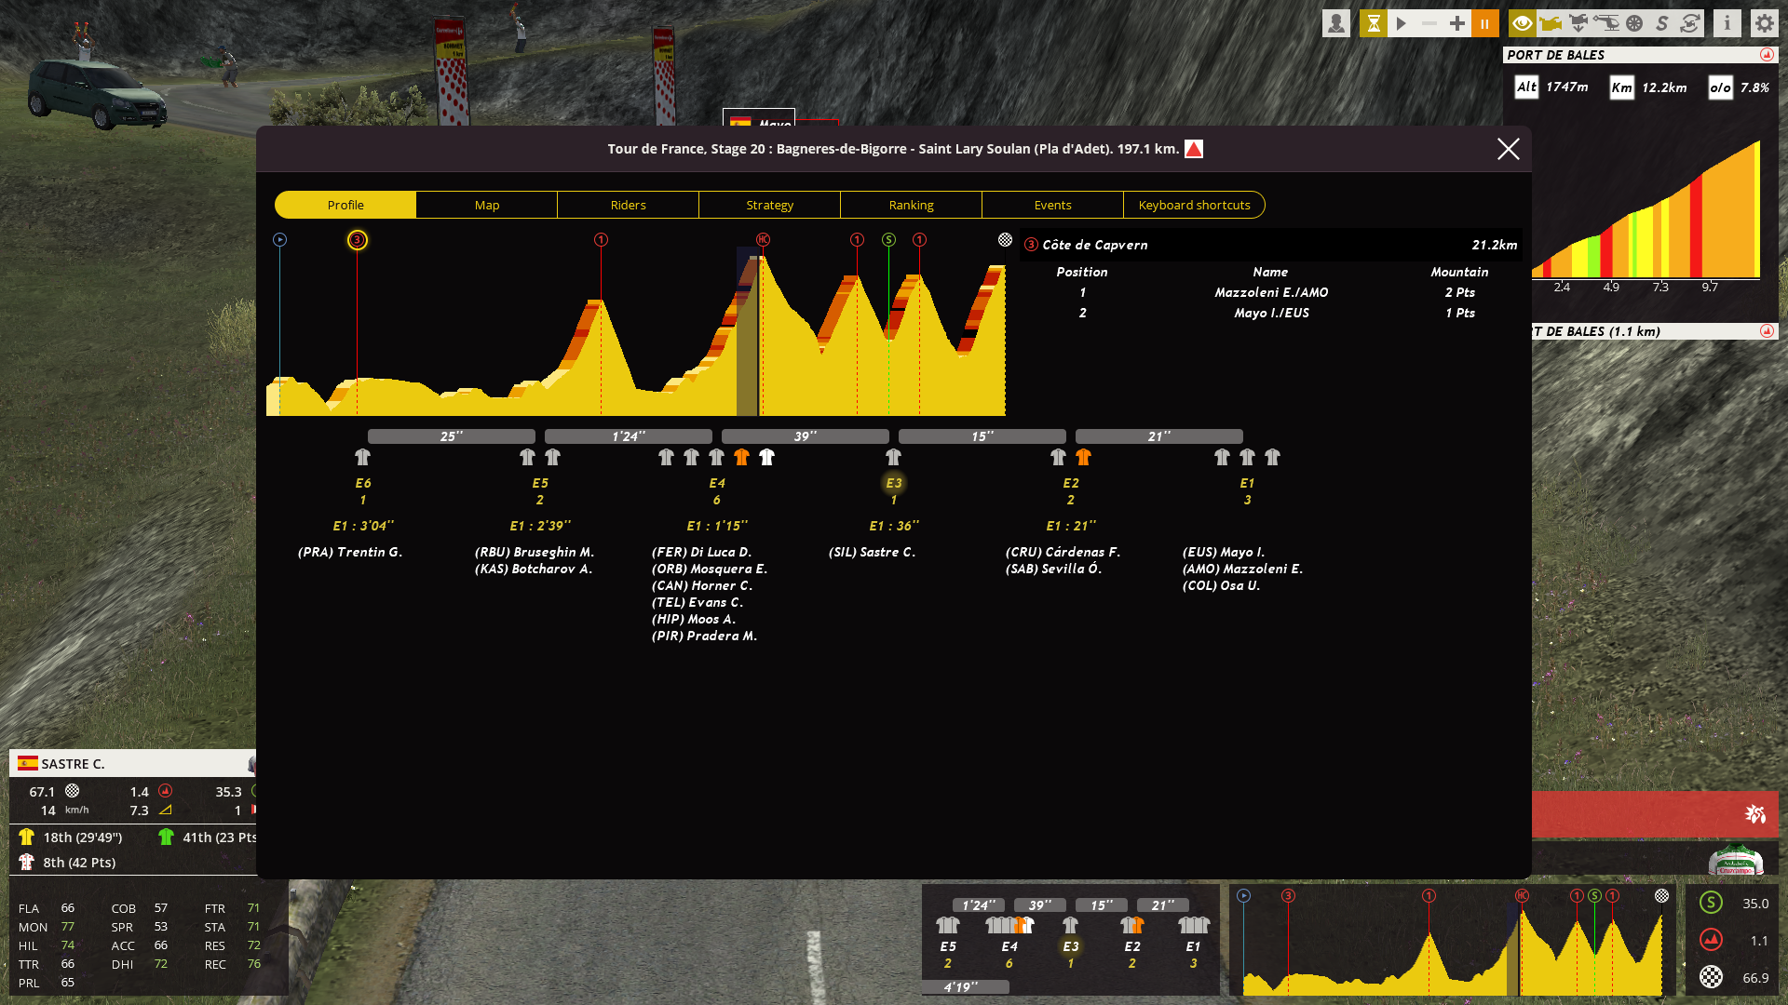The height and width of the screenshot is (1005, 1788).
Task: Click rider Trentin G. in group E6
Action: pyautogui.click(x=350, y=552)
